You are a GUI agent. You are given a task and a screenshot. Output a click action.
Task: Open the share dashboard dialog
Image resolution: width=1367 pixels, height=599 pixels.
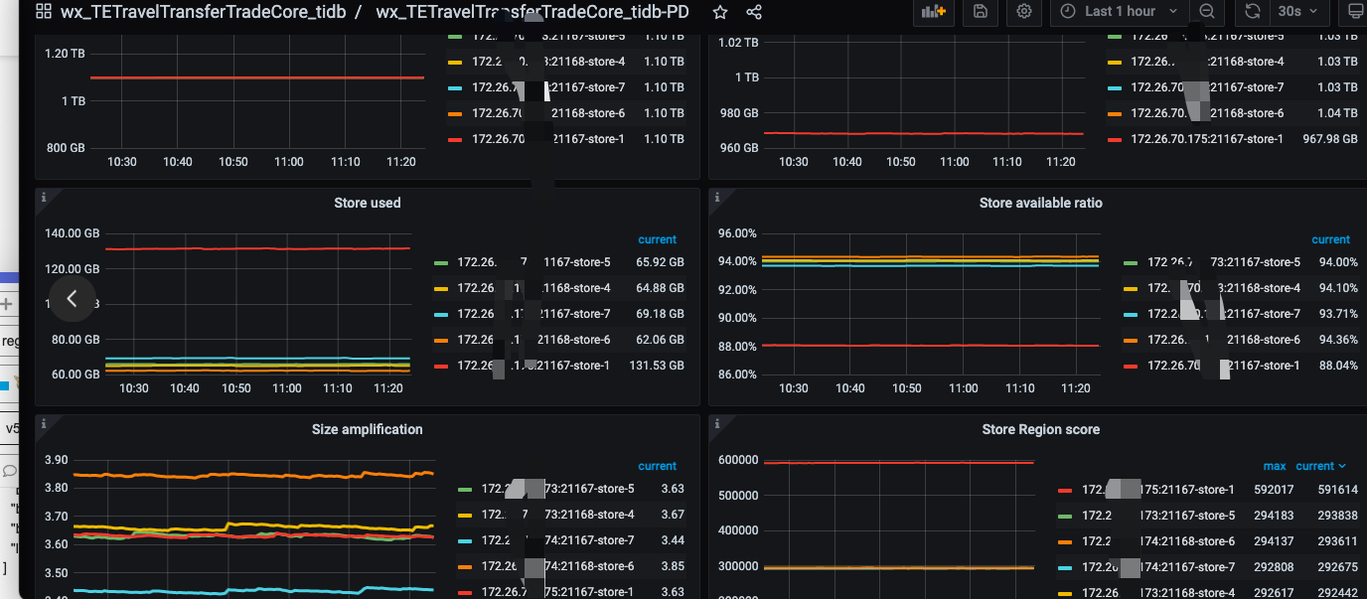(x=754, y=12)
